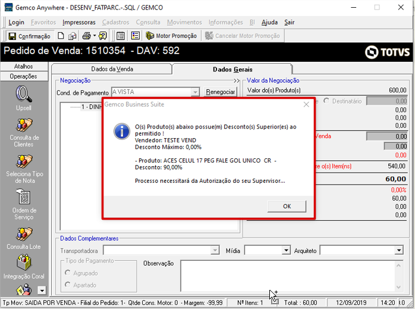
Task: Click the TOTVS logo
Action: pyautogui.click(x=387, y=52)
